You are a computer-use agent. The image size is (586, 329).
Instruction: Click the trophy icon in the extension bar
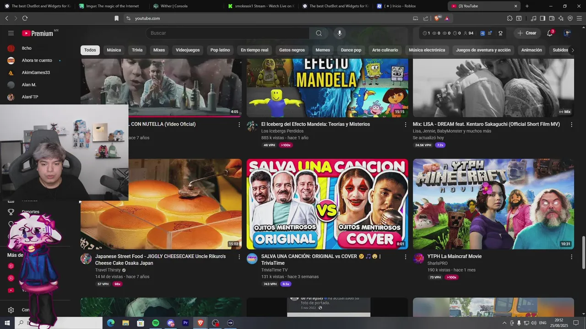[x=500, y=33]
